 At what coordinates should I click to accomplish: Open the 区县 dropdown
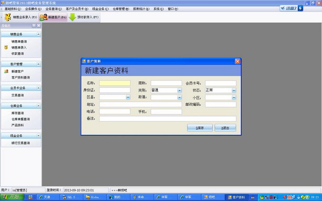pos(128,97)
